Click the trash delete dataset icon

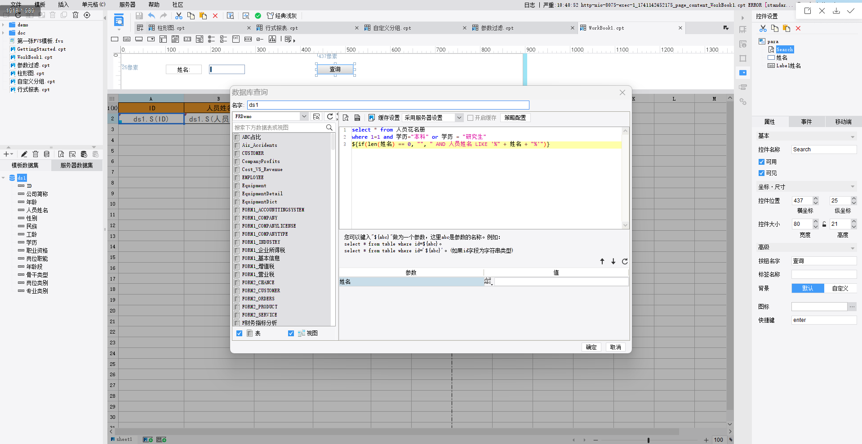[36, 154]
